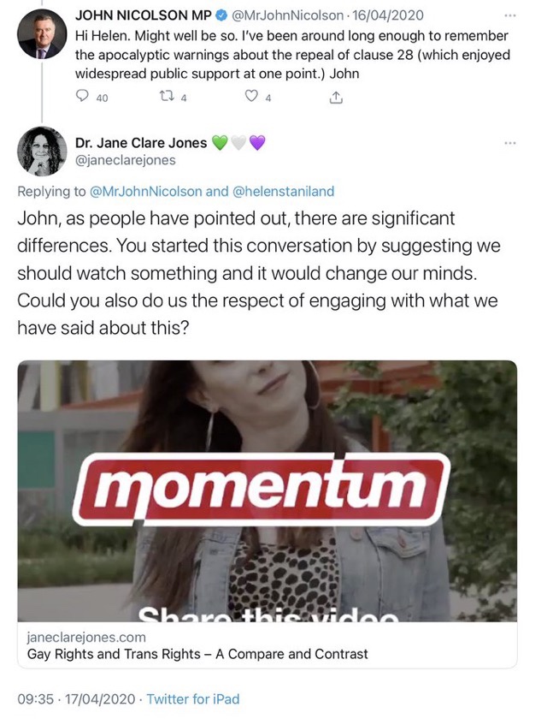
Task: Click share icon on John Nicolson's tweet
Action: coord(336,97)
